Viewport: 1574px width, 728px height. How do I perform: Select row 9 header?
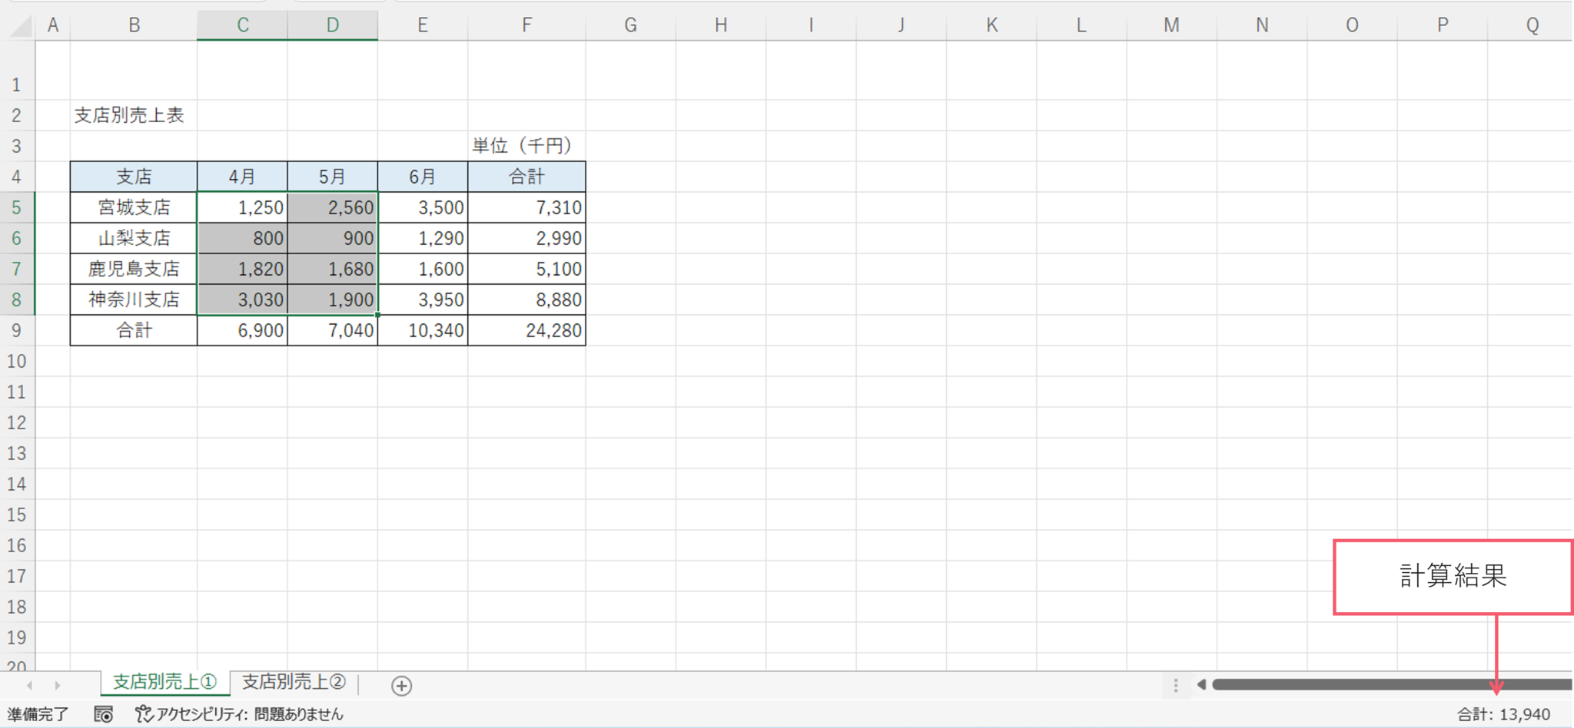pos(16,331)
